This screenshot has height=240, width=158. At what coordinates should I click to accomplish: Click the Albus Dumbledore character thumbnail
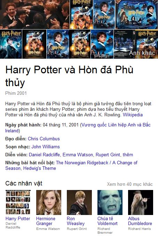(141, 202)
